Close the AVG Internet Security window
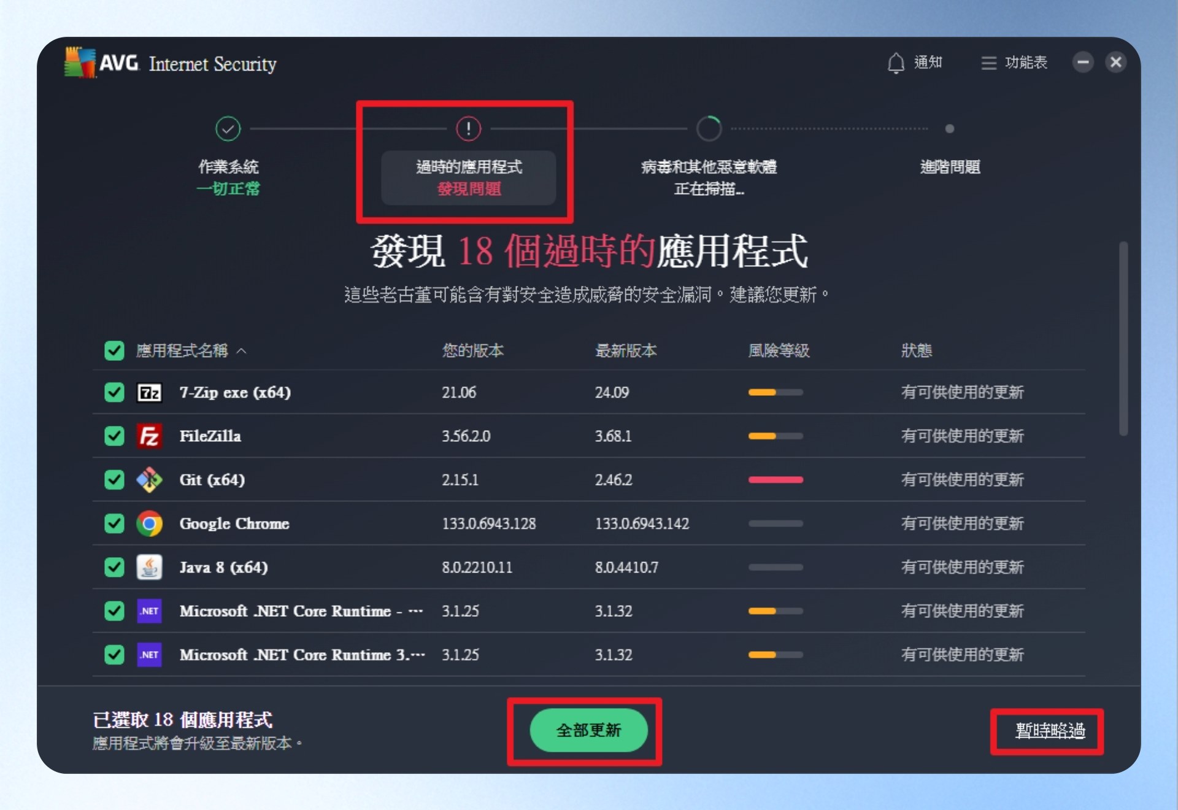Image resolution: width=1178 pixels, height=810 pixels. [1115, 62]
